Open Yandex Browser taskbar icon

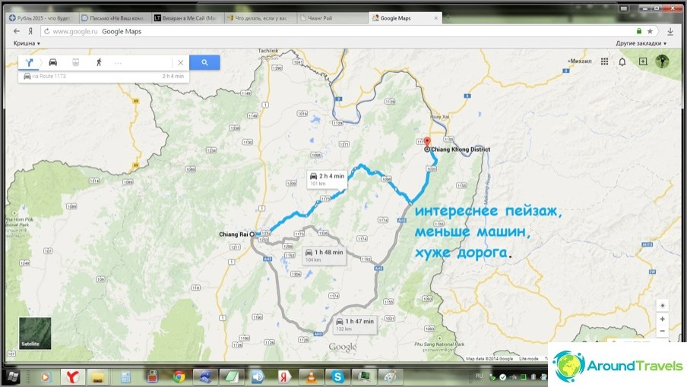(x=72, y=376)
